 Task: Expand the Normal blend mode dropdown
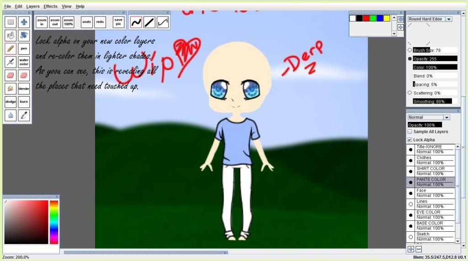click(447, 117)
